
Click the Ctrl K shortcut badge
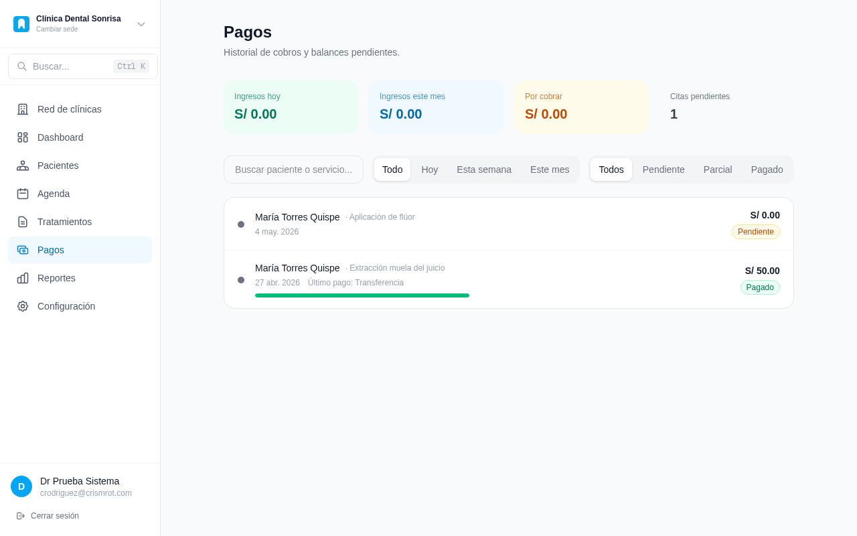pyautogui.click(x=131, y=66)
